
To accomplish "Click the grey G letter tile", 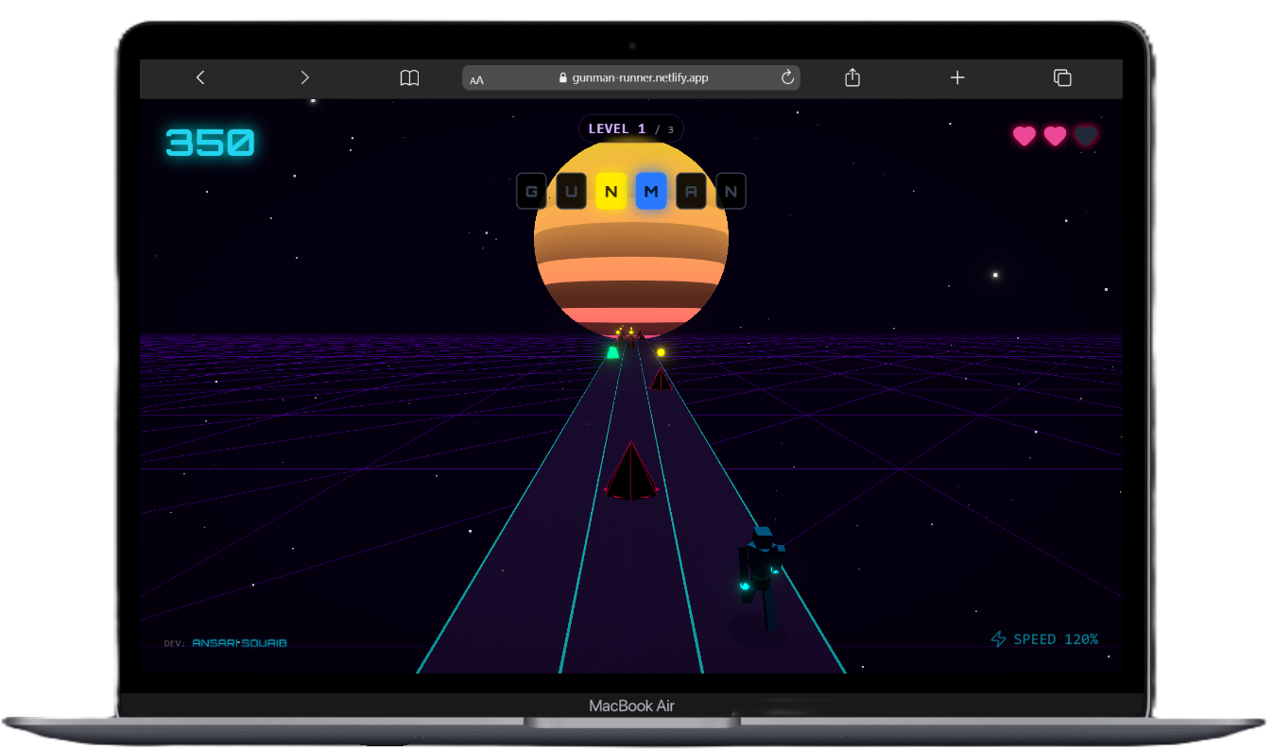I will [531, 192].
